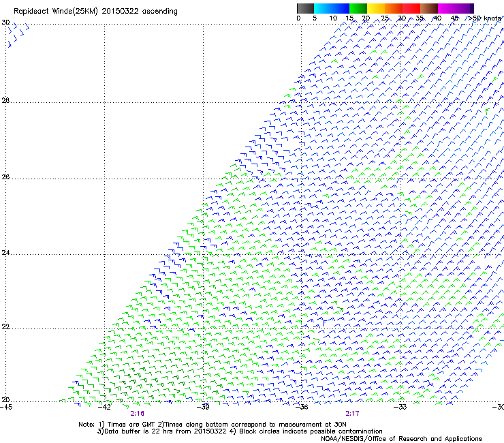Click the green 15-20 knots legend swatch
This screenshot has width=504, height=443.
click(358, 8)
